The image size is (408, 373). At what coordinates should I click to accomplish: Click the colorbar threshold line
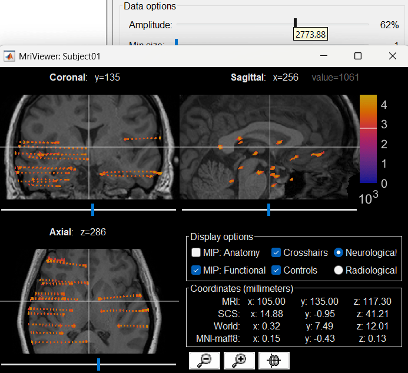click(x=368, y=128)
